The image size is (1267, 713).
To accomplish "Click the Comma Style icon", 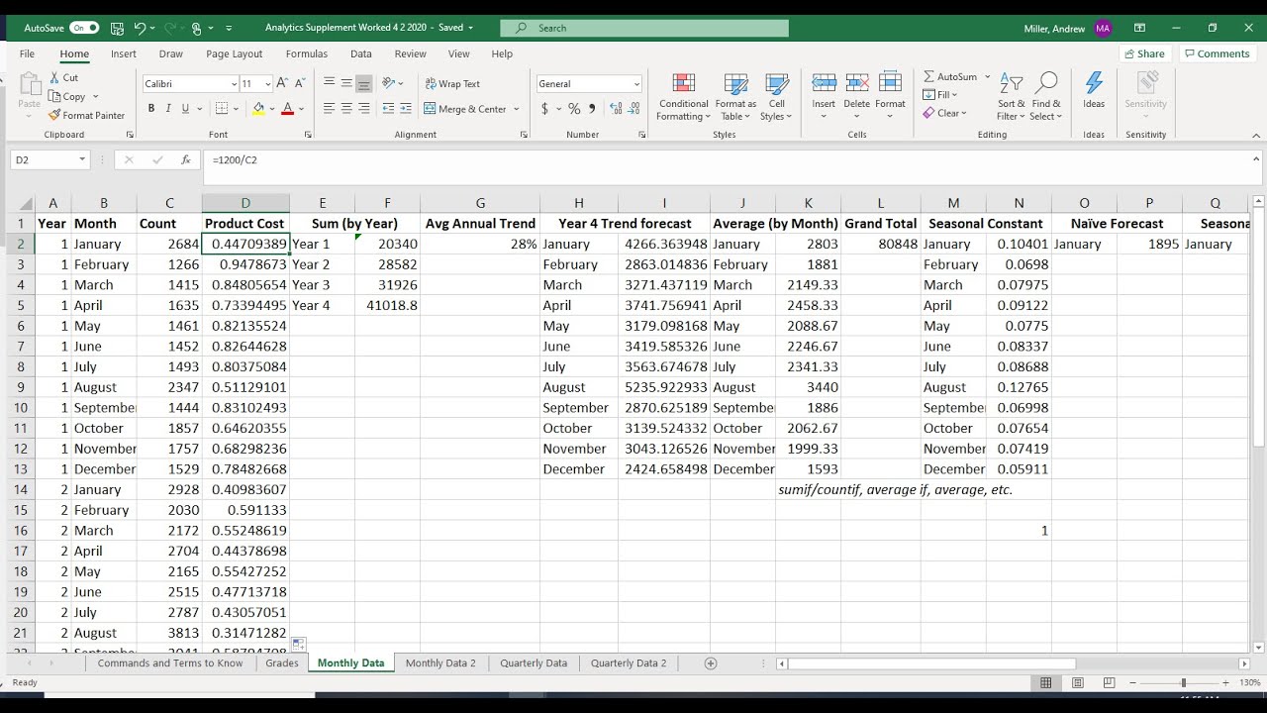I will (x=592, y=109).
